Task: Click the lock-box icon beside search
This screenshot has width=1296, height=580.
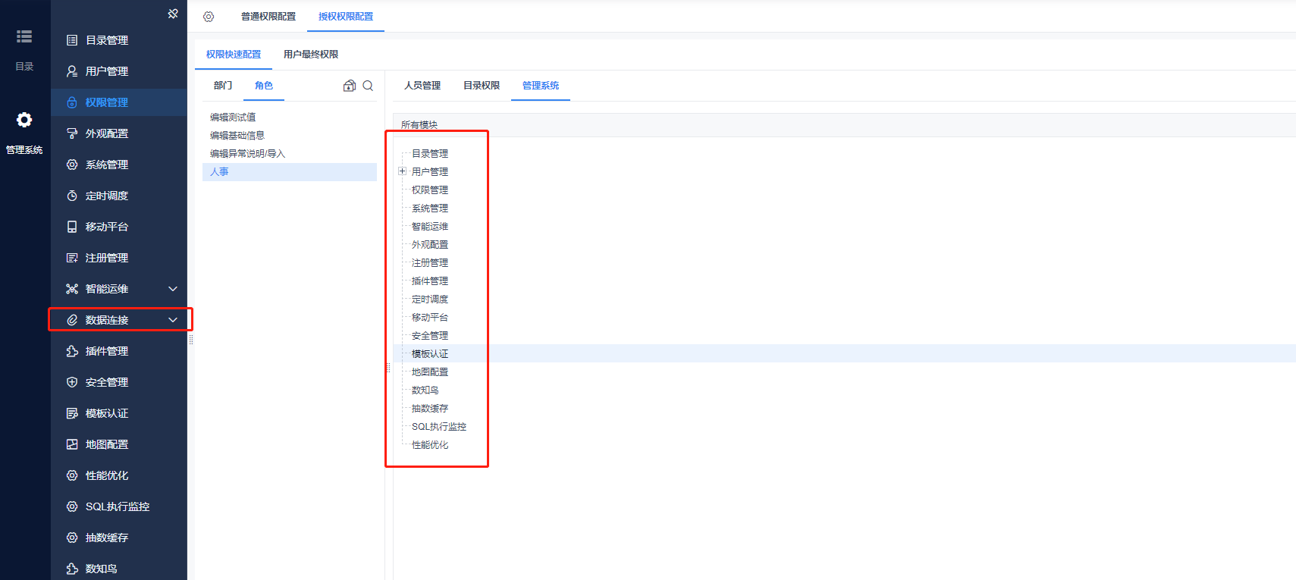Action: coord(350,86)
